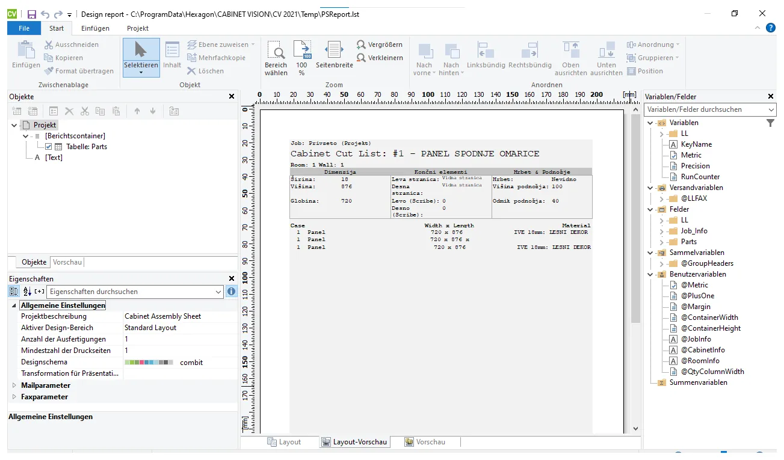The image size is (784, 460).
Task: Collapse Allgemeine Einstellungen section
Action: 14,305
